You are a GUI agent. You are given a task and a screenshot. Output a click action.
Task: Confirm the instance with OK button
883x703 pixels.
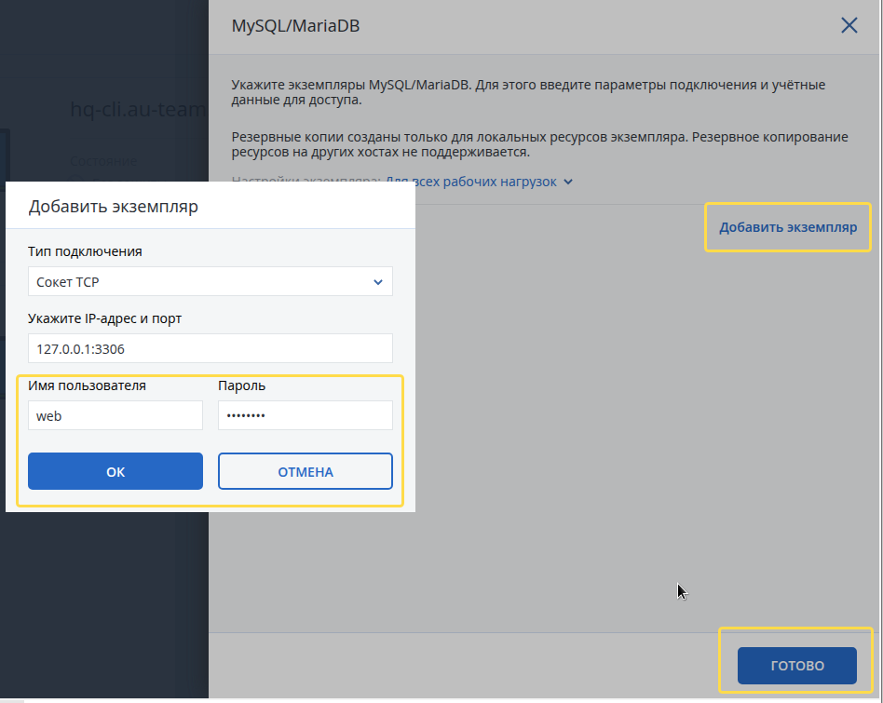tap(115, 471)
